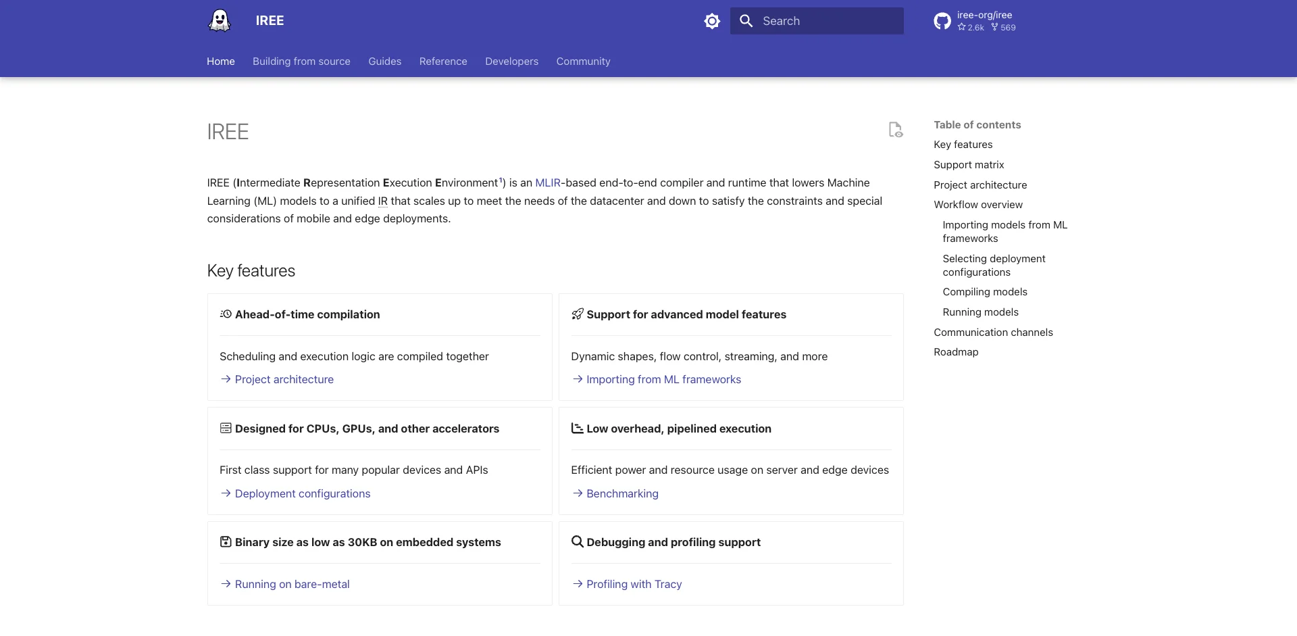Image resolution: width=1297 pixels, height=636 pixels.
Task: Click the 2.6k stars count
Action: pyautogui.click(x=971, y=28)
